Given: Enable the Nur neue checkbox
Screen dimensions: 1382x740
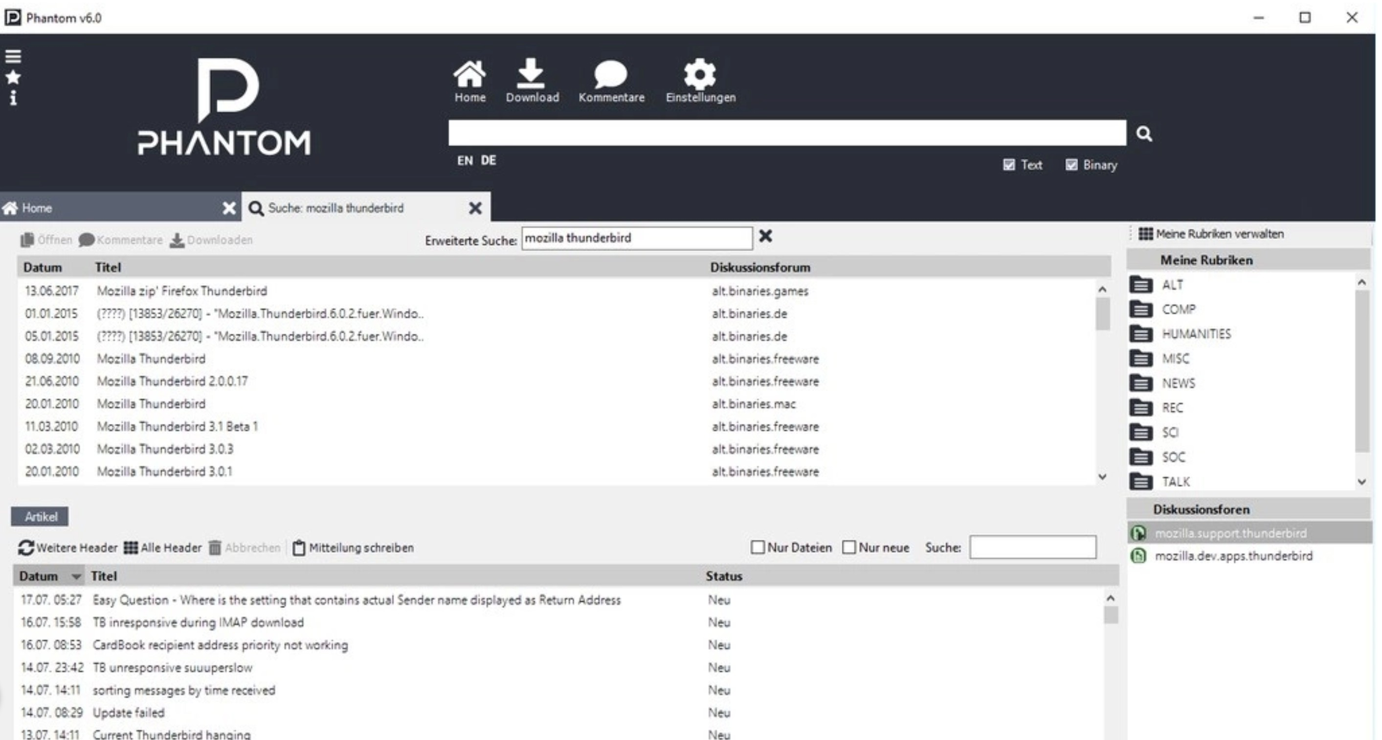Looking at the screenshot, I should click(x=849, y=547).
